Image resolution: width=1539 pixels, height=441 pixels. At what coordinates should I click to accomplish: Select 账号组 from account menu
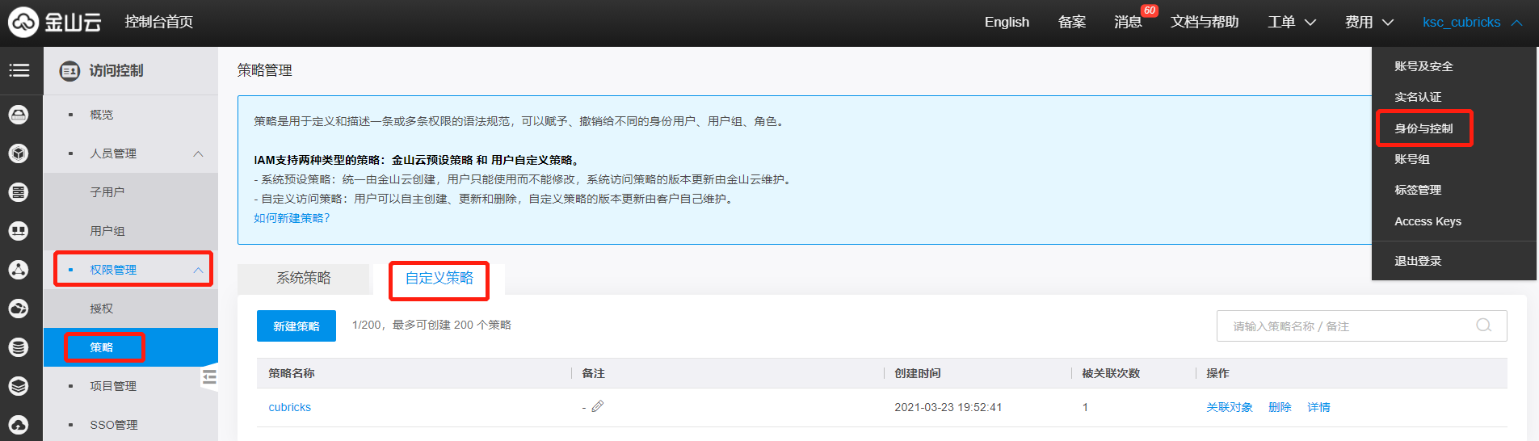pos(1412,159)
